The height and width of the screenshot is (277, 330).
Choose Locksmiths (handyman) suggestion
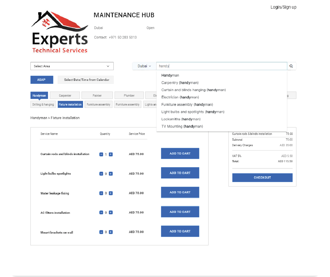click(181, 119)
